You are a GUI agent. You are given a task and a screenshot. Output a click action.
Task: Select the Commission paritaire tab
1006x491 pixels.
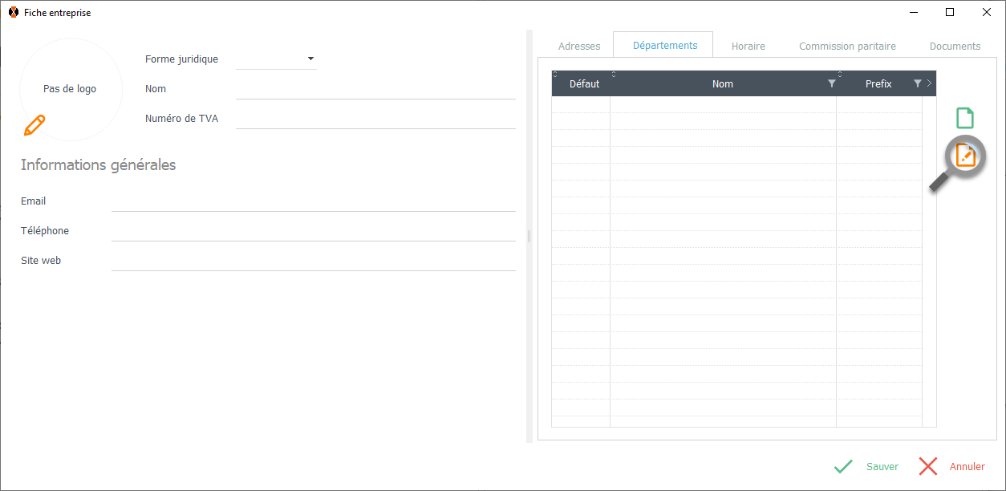coord(847,47)
